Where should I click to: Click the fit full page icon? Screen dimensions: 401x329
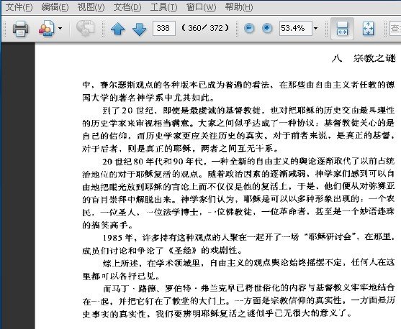(x=369, y=28)
